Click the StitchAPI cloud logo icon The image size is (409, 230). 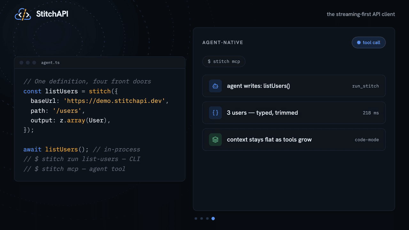coord(23,14)
